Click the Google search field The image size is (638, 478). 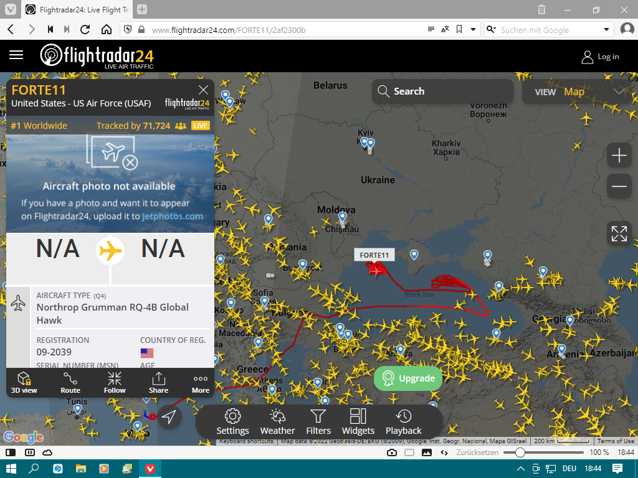pos(550,30)
